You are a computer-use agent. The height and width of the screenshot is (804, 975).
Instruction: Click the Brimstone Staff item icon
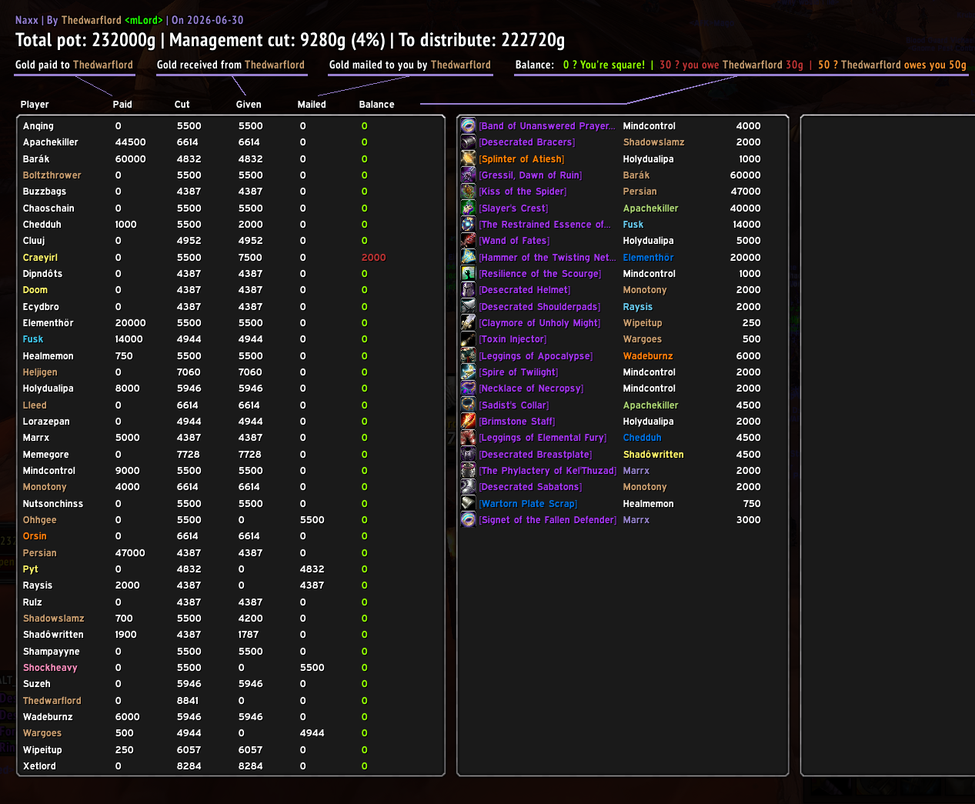468,421
